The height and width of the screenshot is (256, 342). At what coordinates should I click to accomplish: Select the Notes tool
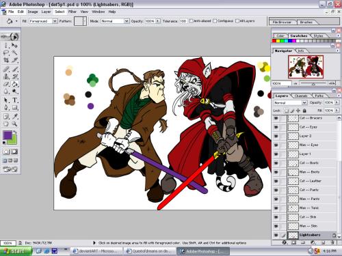(6, 117)
